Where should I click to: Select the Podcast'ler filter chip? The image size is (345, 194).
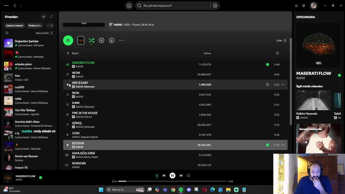[35, 25]
